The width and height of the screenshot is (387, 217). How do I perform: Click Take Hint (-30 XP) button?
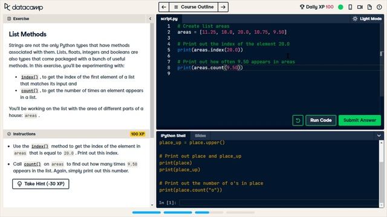(41, 184)
